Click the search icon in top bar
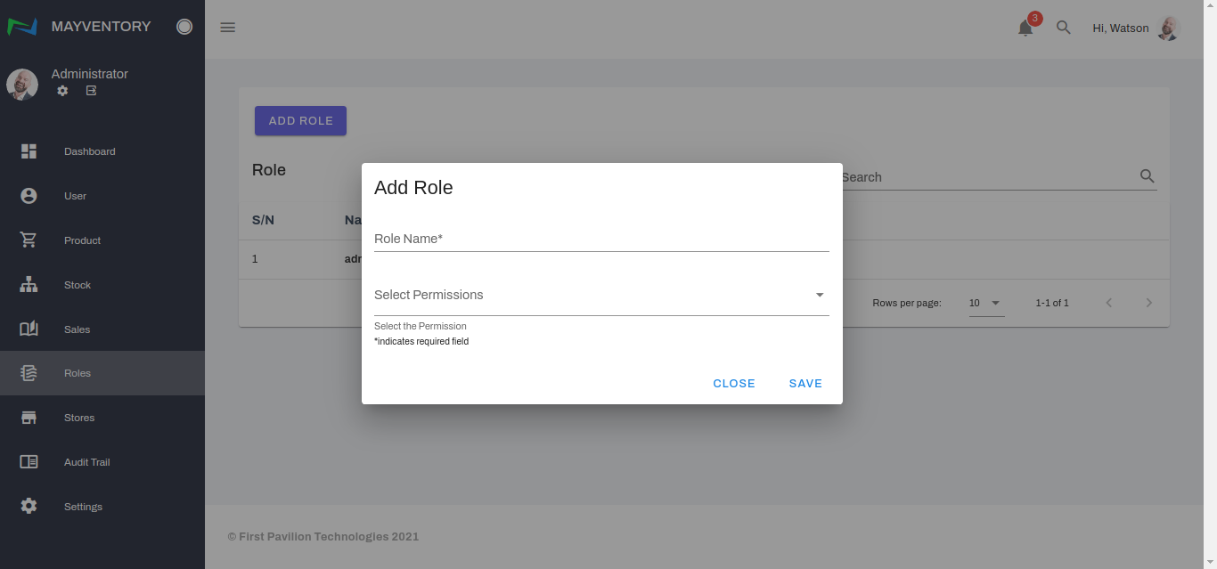This screenshot has width=1217, height=569. click(1063, 28)
